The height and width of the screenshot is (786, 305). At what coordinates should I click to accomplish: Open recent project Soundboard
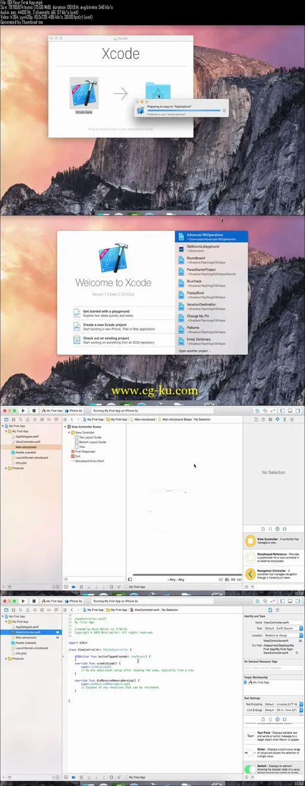click(211, 260)
